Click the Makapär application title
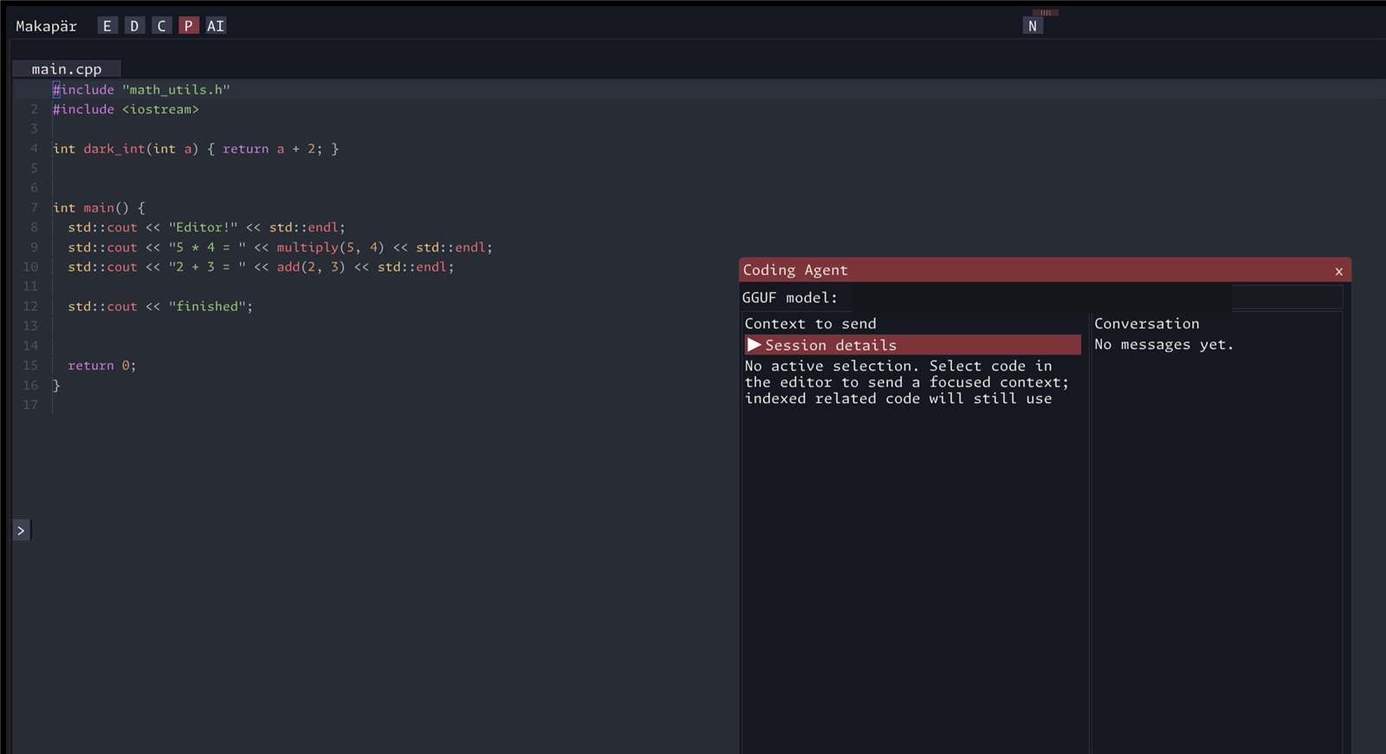This screenshot has height=754, width=1386. click(x=46, y=26)
